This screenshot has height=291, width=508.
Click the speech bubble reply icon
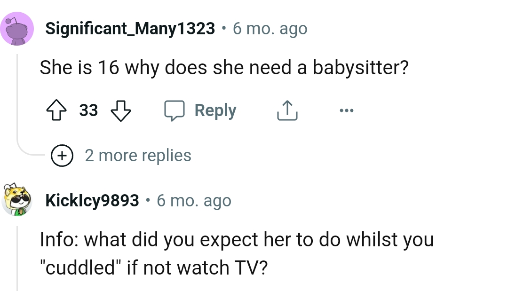pyautogui.click(x=175, y=111)
